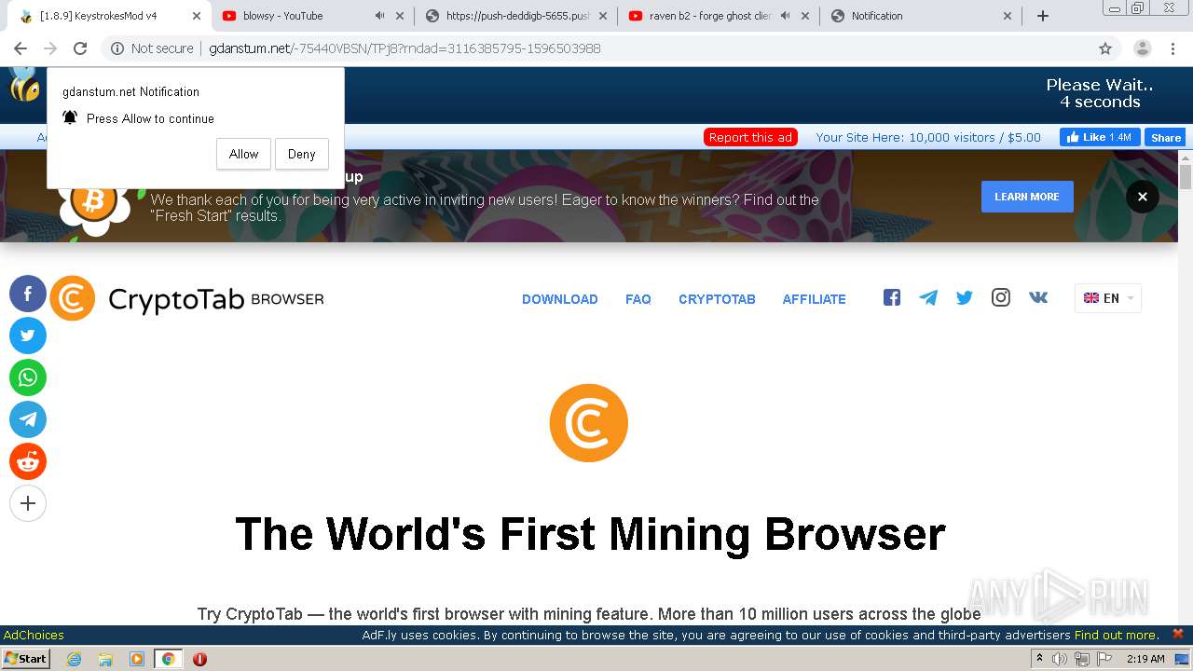The width and height of the screenshot is (1193, 671).
Task: Switch to the push-deddigb tab
Action: (x=518, y=16)
